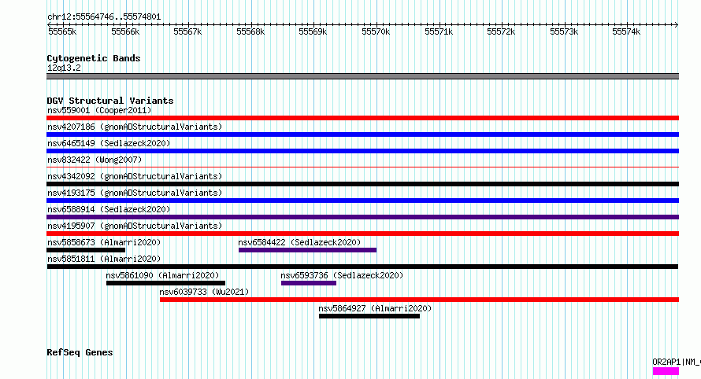The height and width of the screenshot is (379, 701).
Task: Open the nsv5864927 (Almarri2020) label
Action: (x=375, y=308)
